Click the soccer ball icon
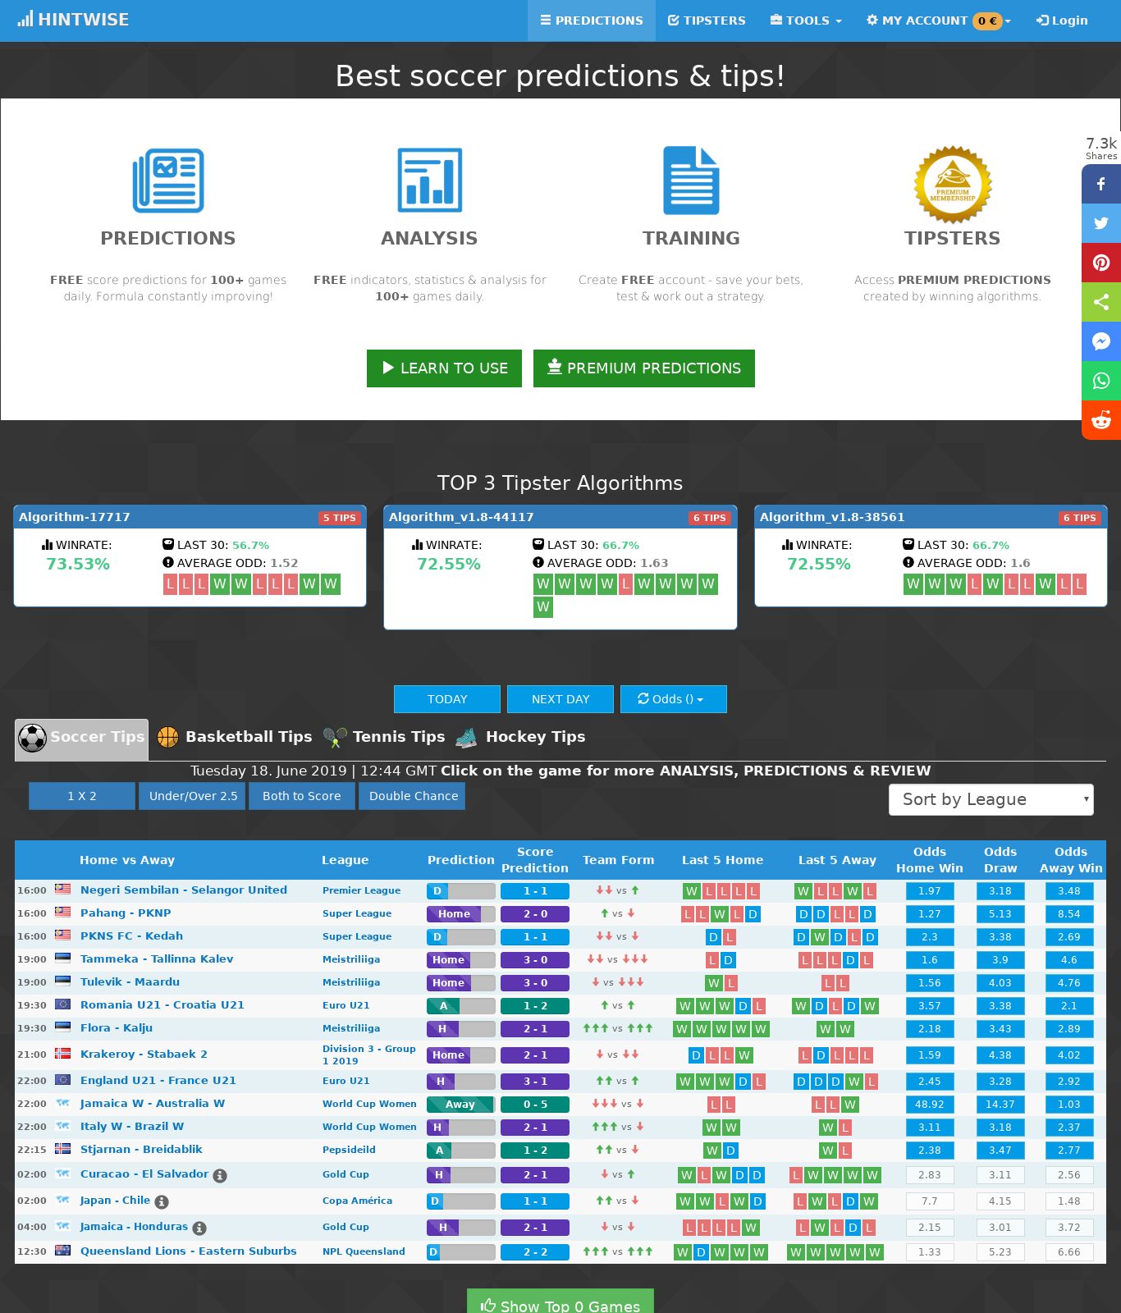Screen dimensions: 1121x1313 click(x=33, y=738)
